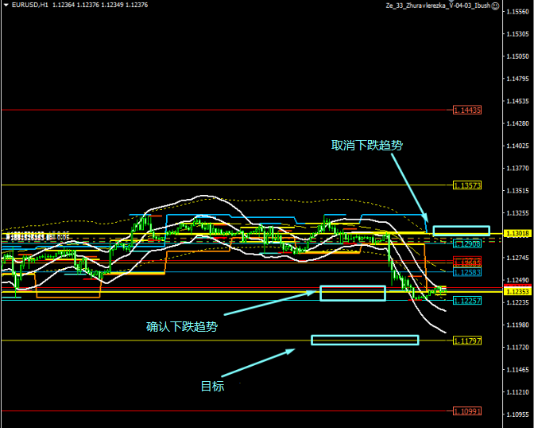This screenshot has height=428, width=534.
Task: Click the 1.13018 yellow price tag on axis
Action: pos(519,232)
